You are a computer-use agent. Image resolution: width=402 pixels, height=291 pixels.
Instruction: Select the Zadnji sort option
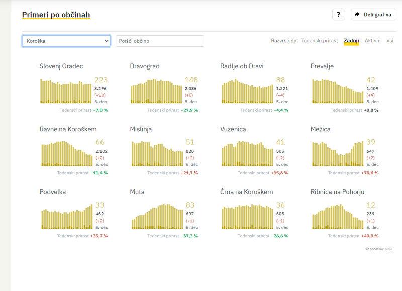point(351,41)
